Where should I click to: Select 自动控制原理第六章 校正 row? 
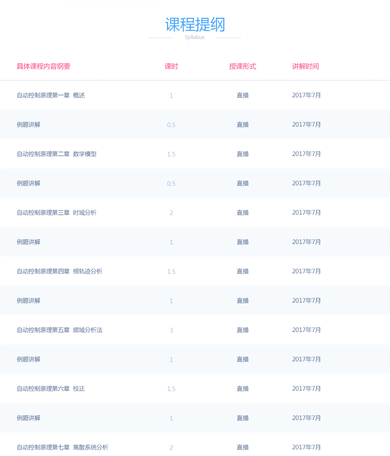click(195, 389)
